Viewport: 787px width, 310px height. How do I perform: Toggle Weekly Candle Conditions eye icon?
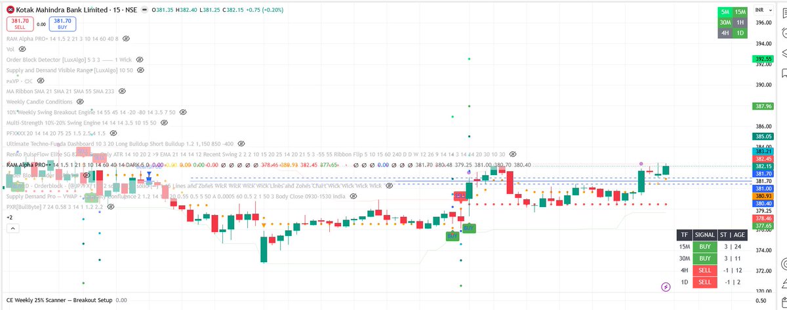(x=81, y=102)
